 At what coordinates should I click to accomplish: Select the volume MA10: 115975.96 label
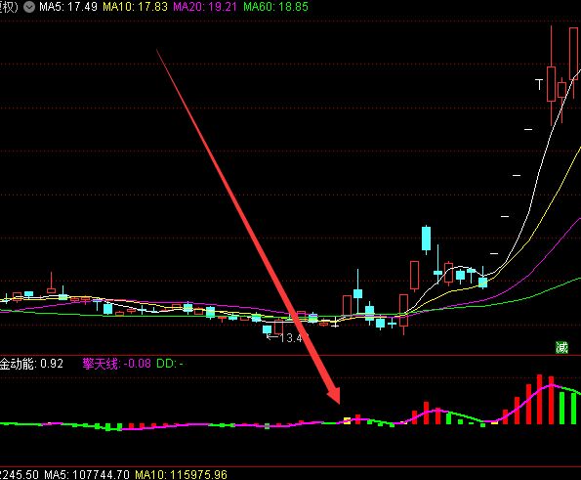(181, 474)
